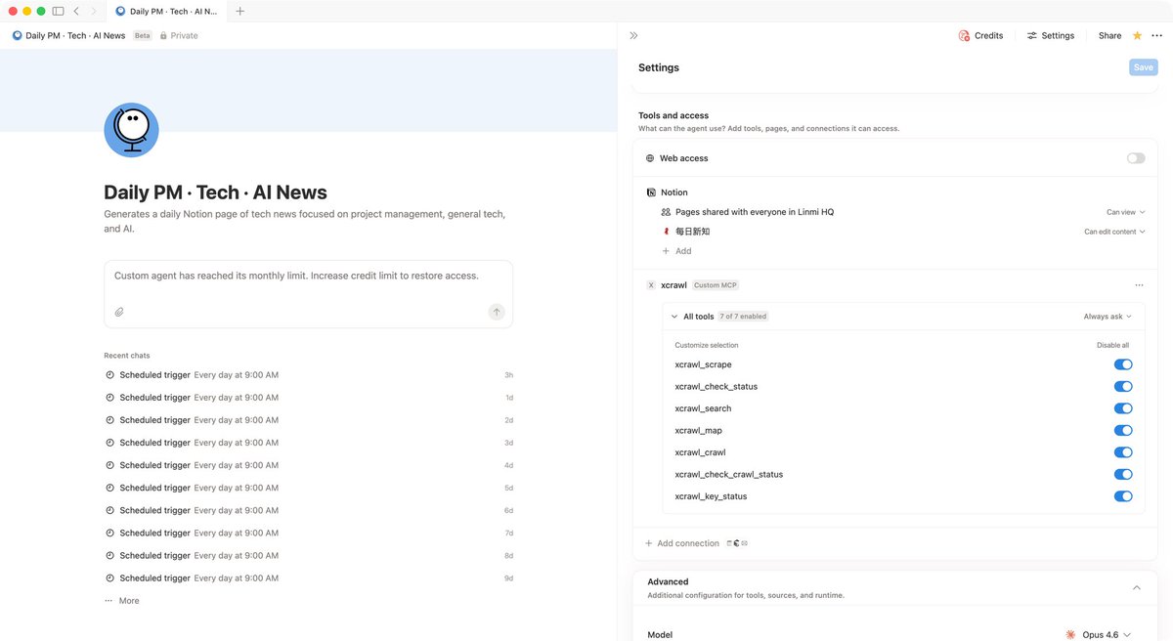Click the people icon beside shared pages
Viewport: 1173px width, 641px height.
click(667, 212)
